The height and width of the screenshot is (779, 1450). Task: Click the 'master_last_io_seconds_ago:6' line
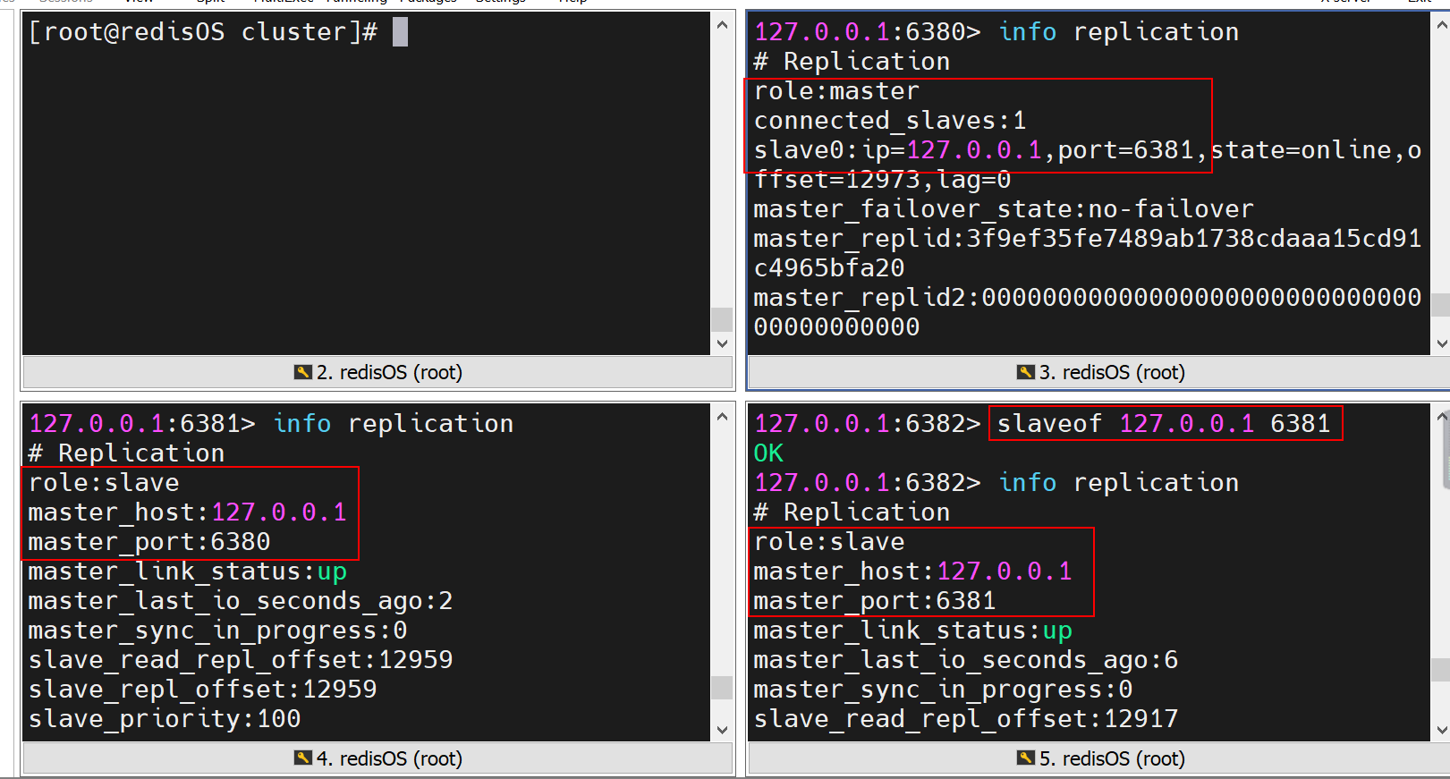coord(966,660)
